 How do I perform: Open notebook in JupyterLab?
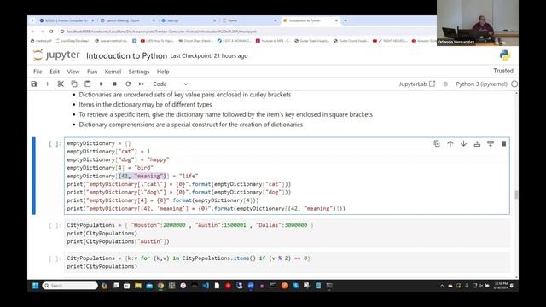click(417, 84)
